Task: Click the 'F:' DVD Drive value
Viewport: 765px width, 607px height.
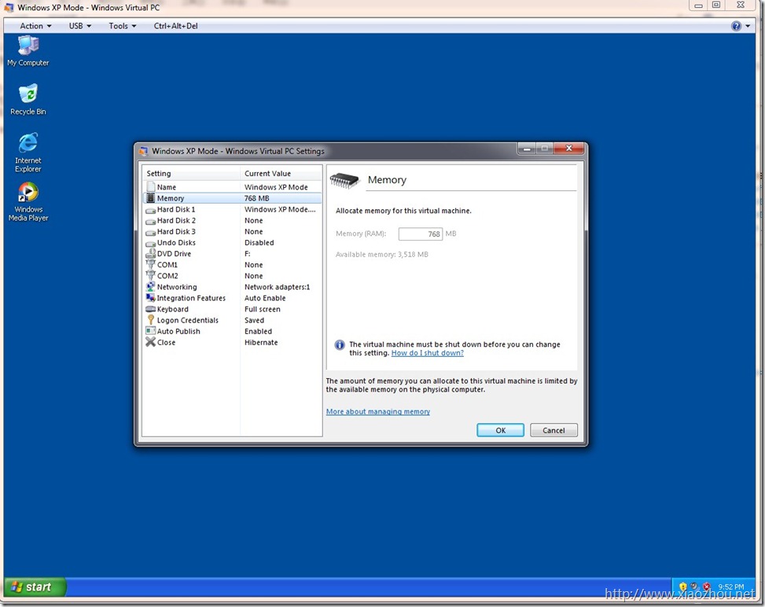Action: pyautogui.click(x=248, y=254)
